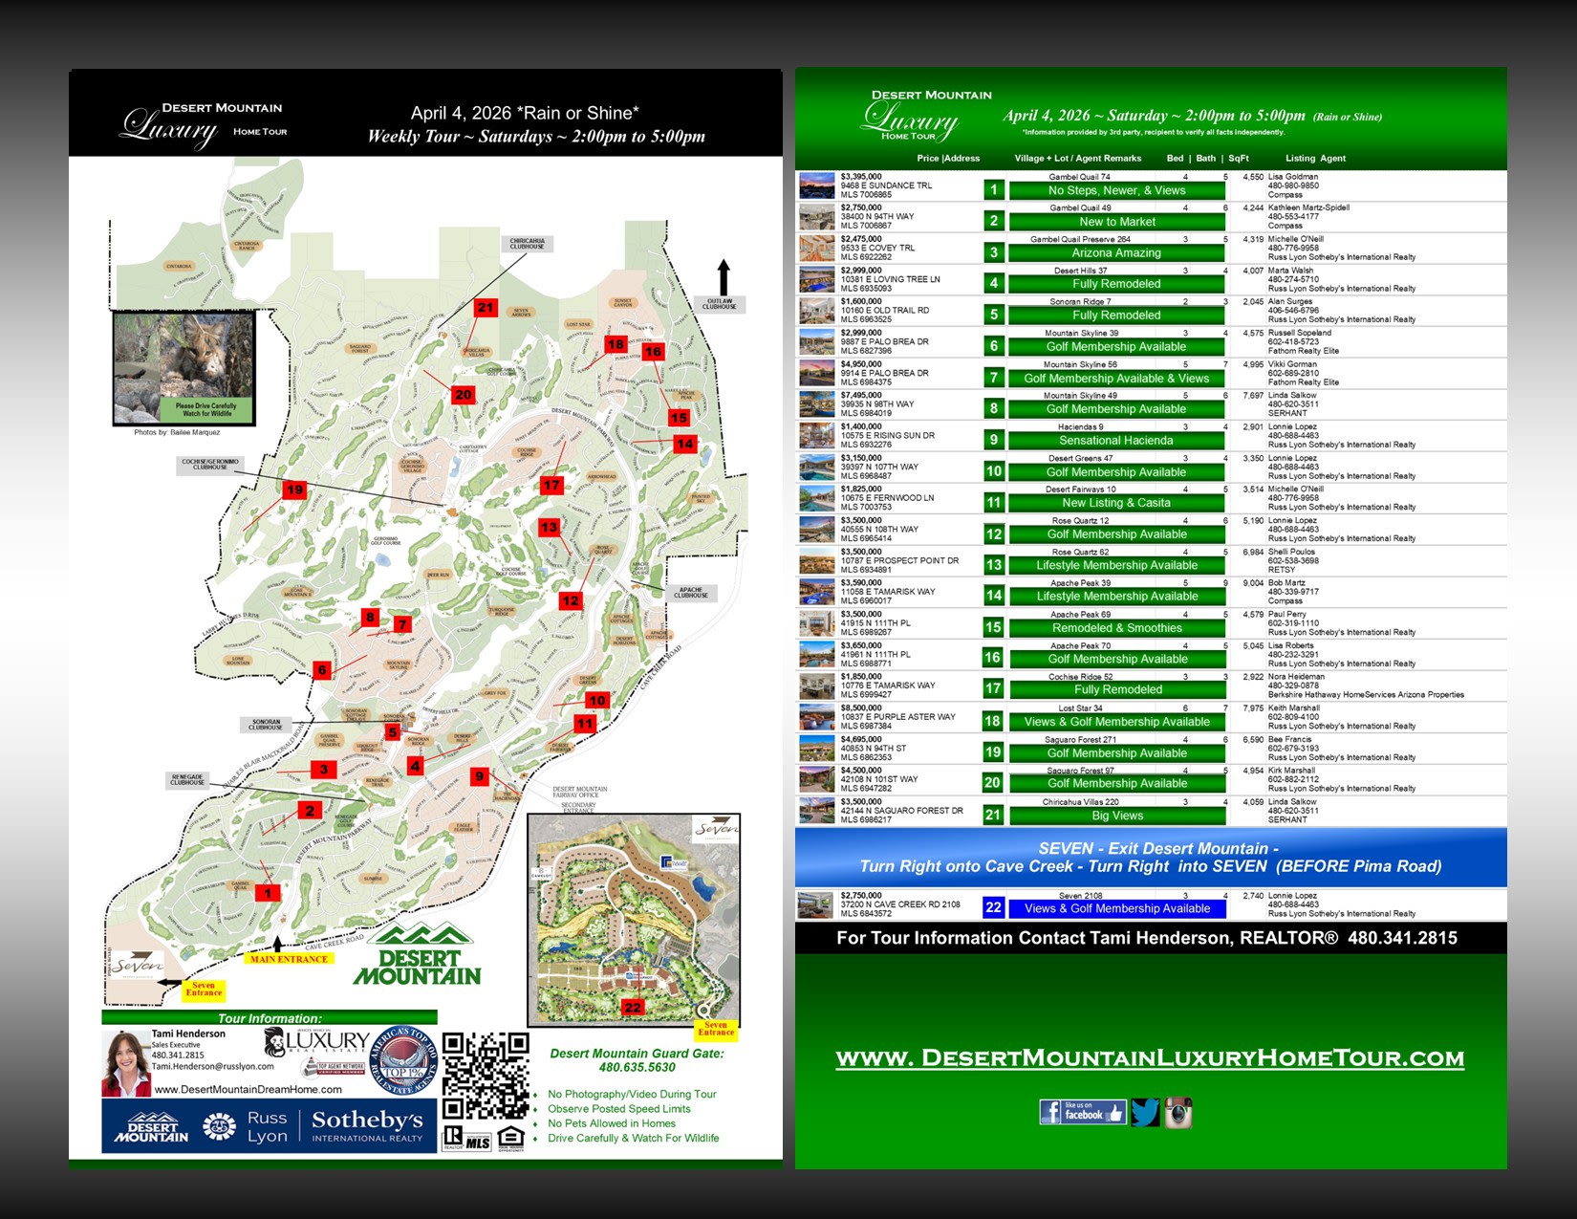Click the MLS logo icon
Image resolution: width=1577 pixels, height=1219 pixels.
pyautogui.click(x=478, y=1143)
